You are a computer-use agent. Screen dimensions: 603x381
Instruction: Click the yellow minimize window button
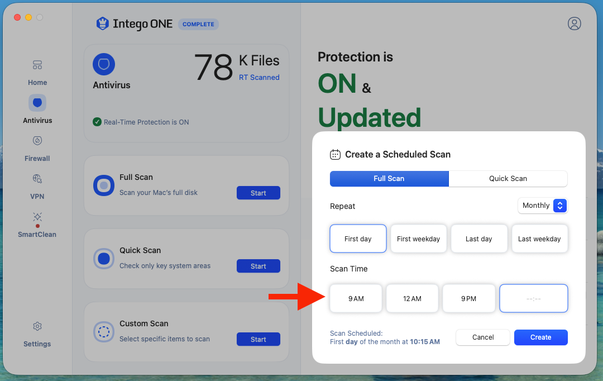point(28,17)
